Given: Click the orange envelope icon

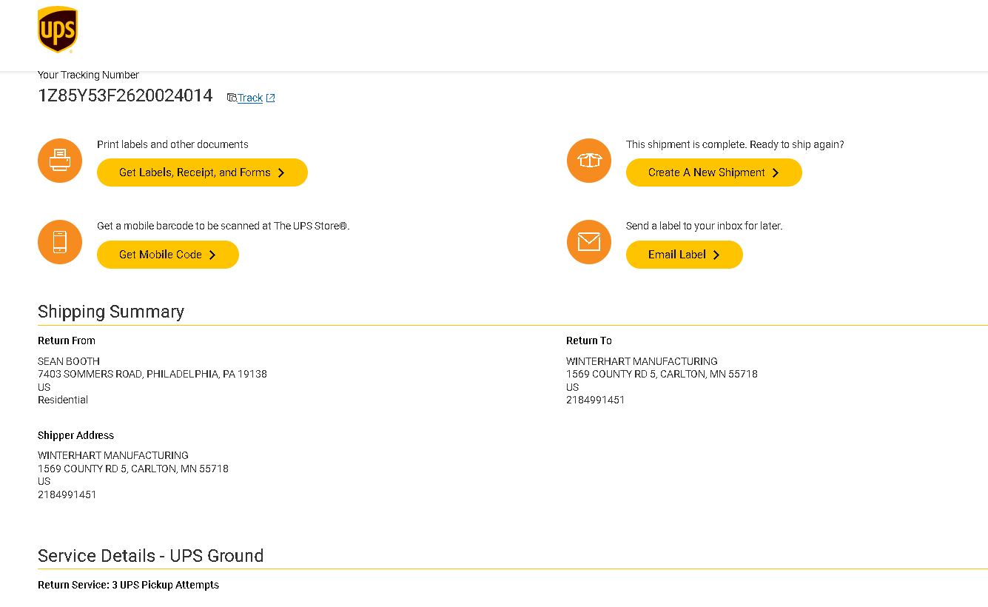Looking at the screenshot, I should [589, 242].
